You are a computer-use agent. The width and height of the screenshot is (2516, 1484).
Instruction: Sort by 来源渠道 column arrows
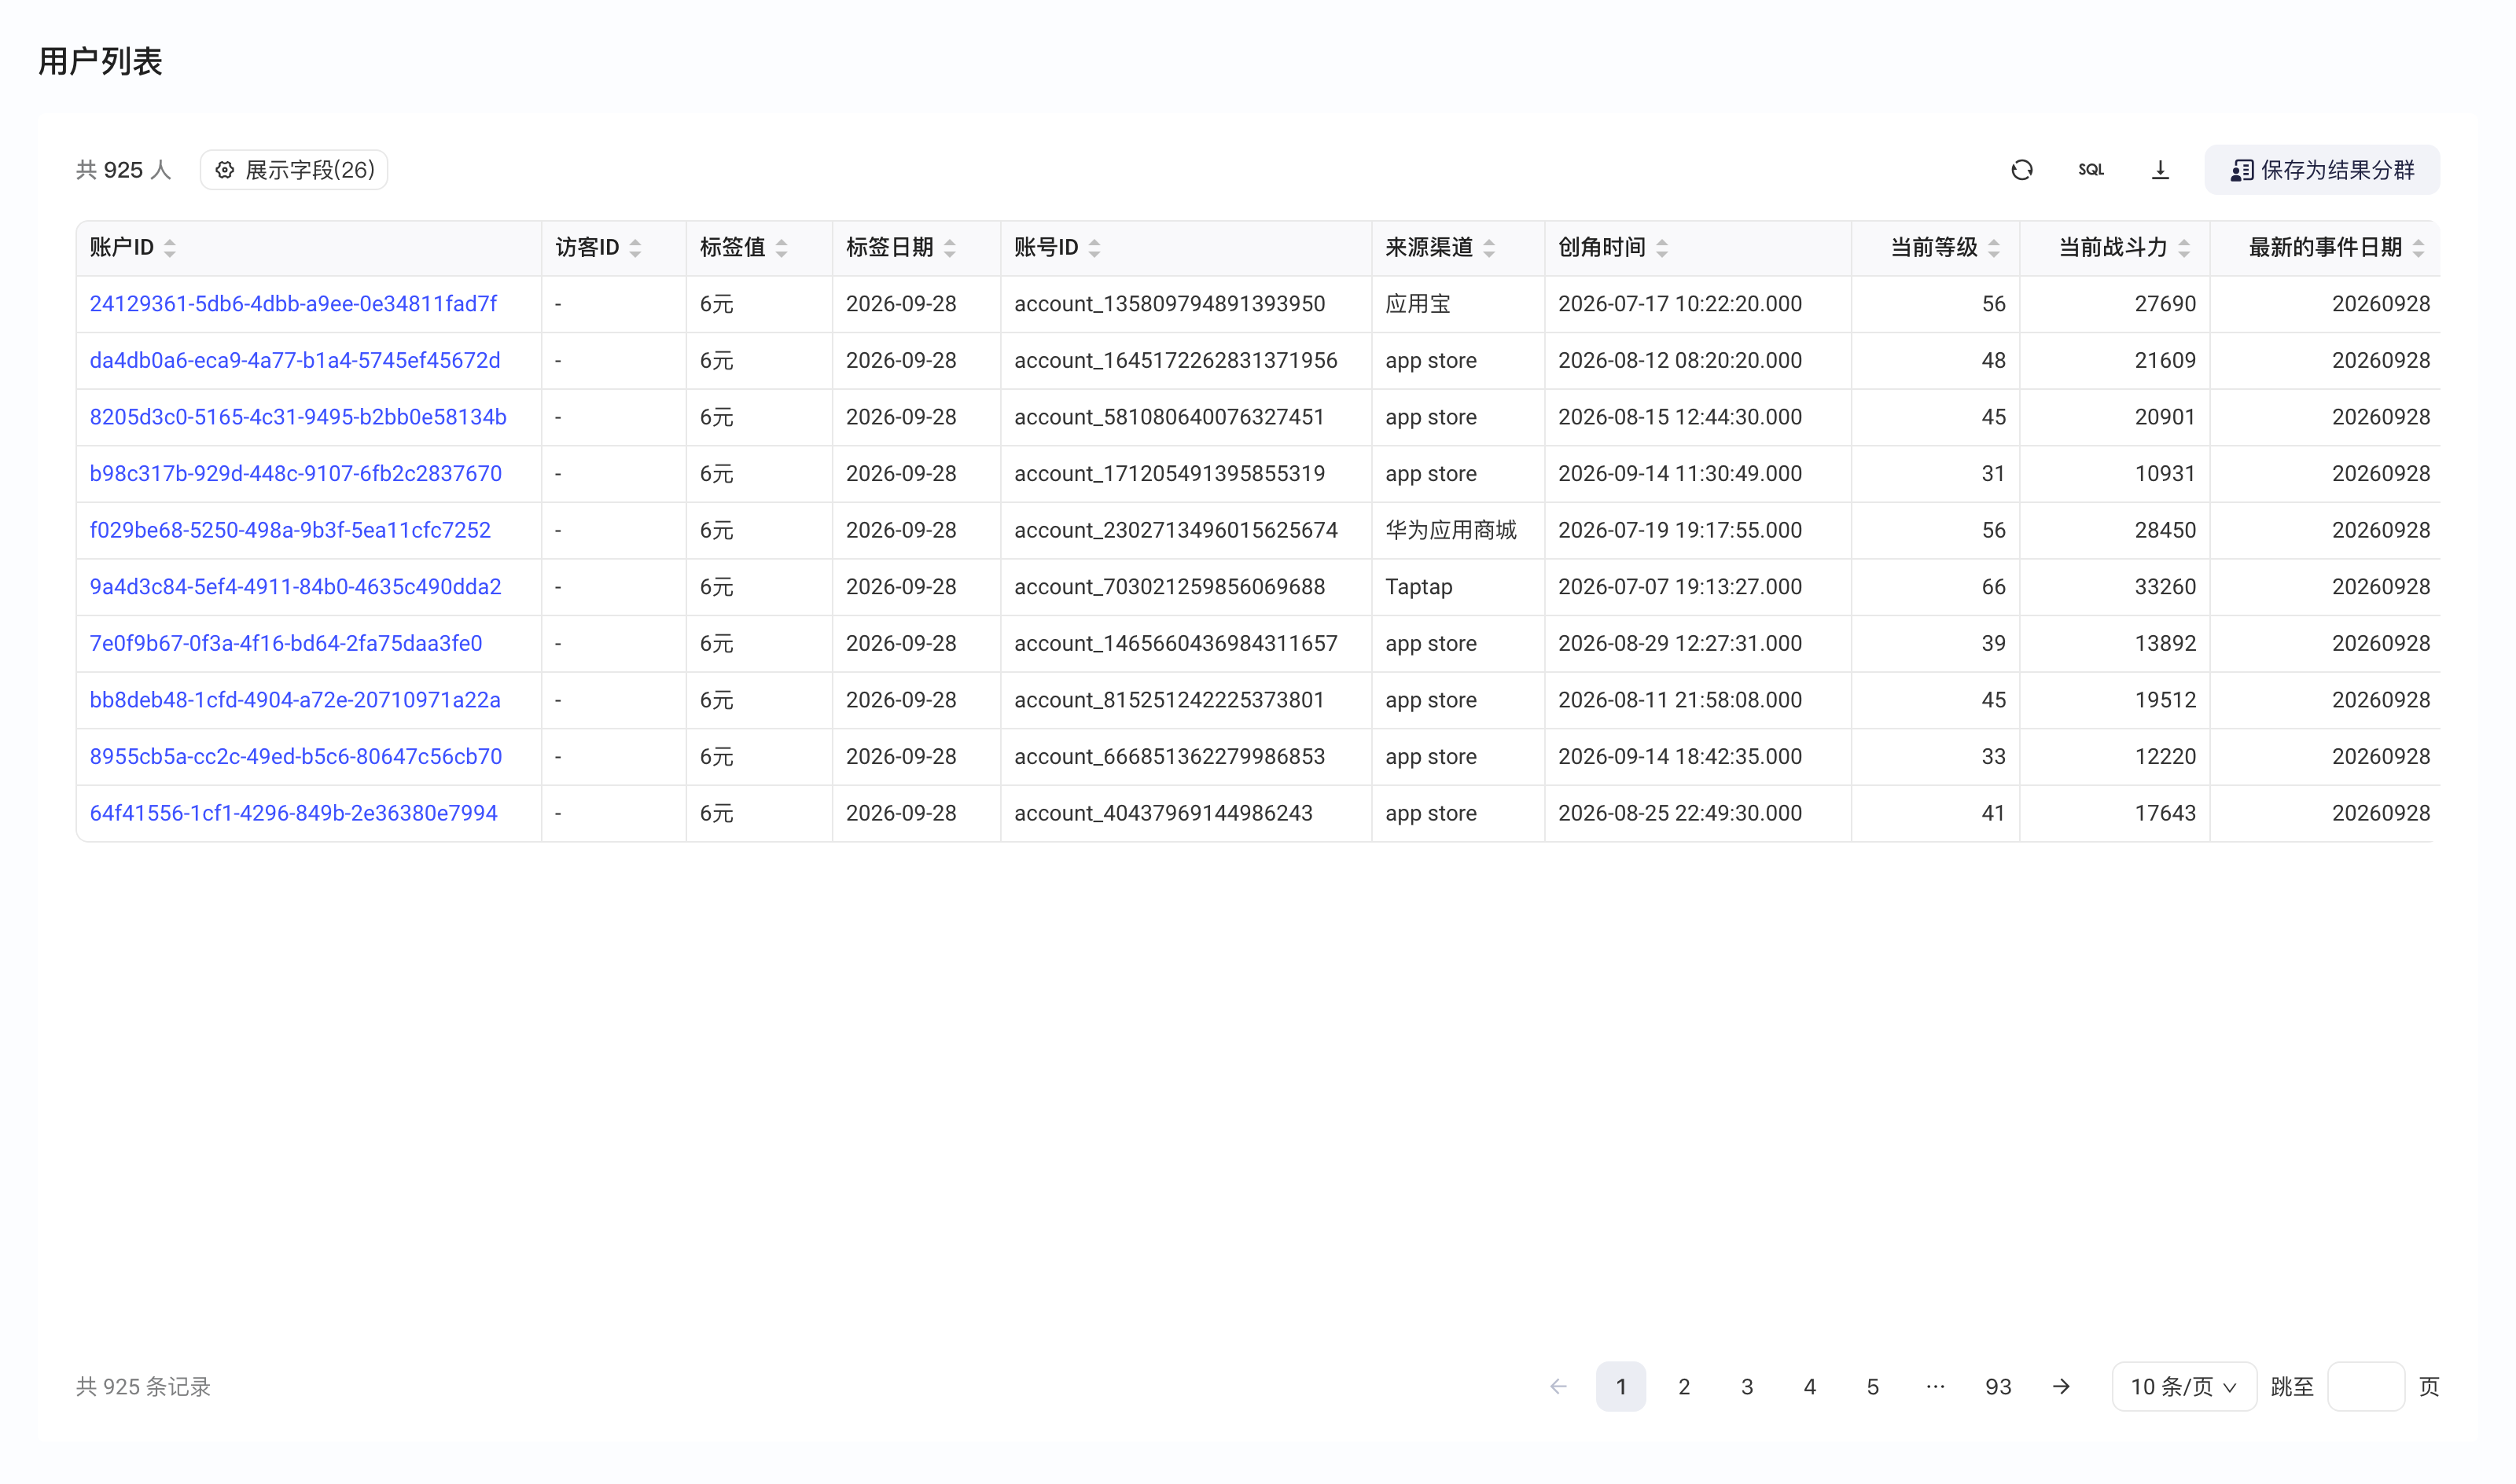1489,248
